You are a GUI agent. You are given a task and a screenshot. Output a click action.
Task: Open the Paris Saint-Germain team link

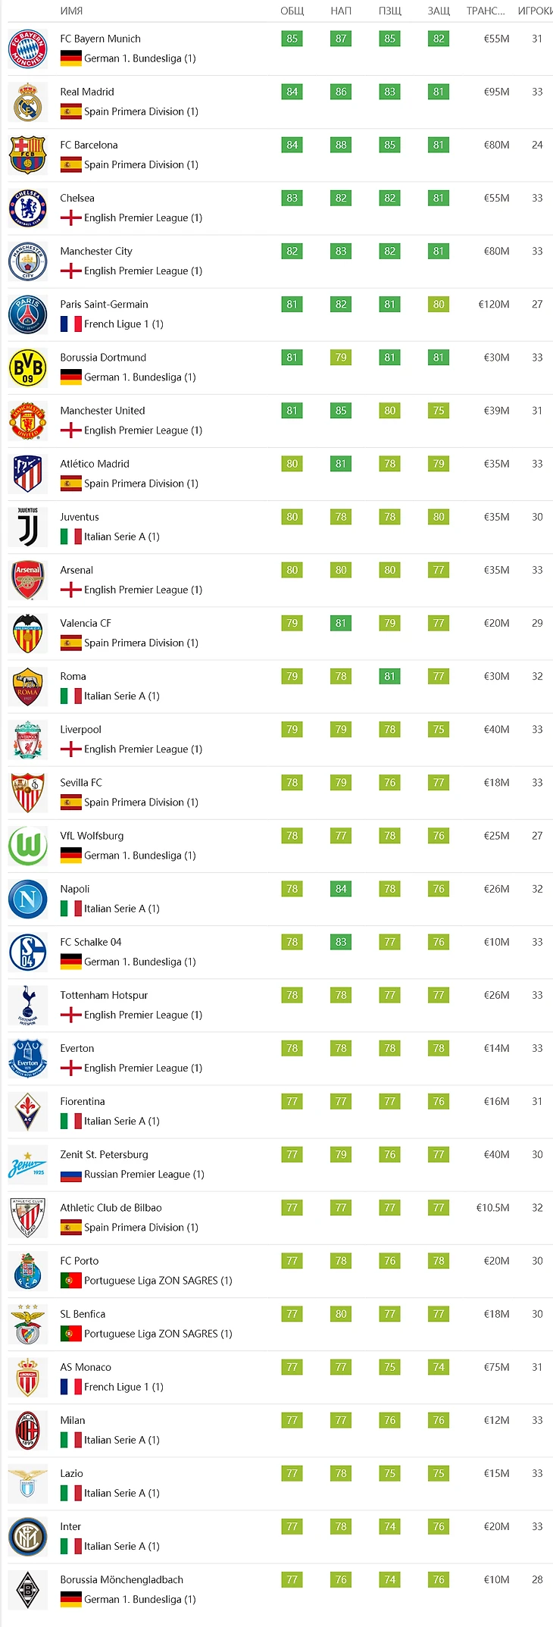click(105, 304)
